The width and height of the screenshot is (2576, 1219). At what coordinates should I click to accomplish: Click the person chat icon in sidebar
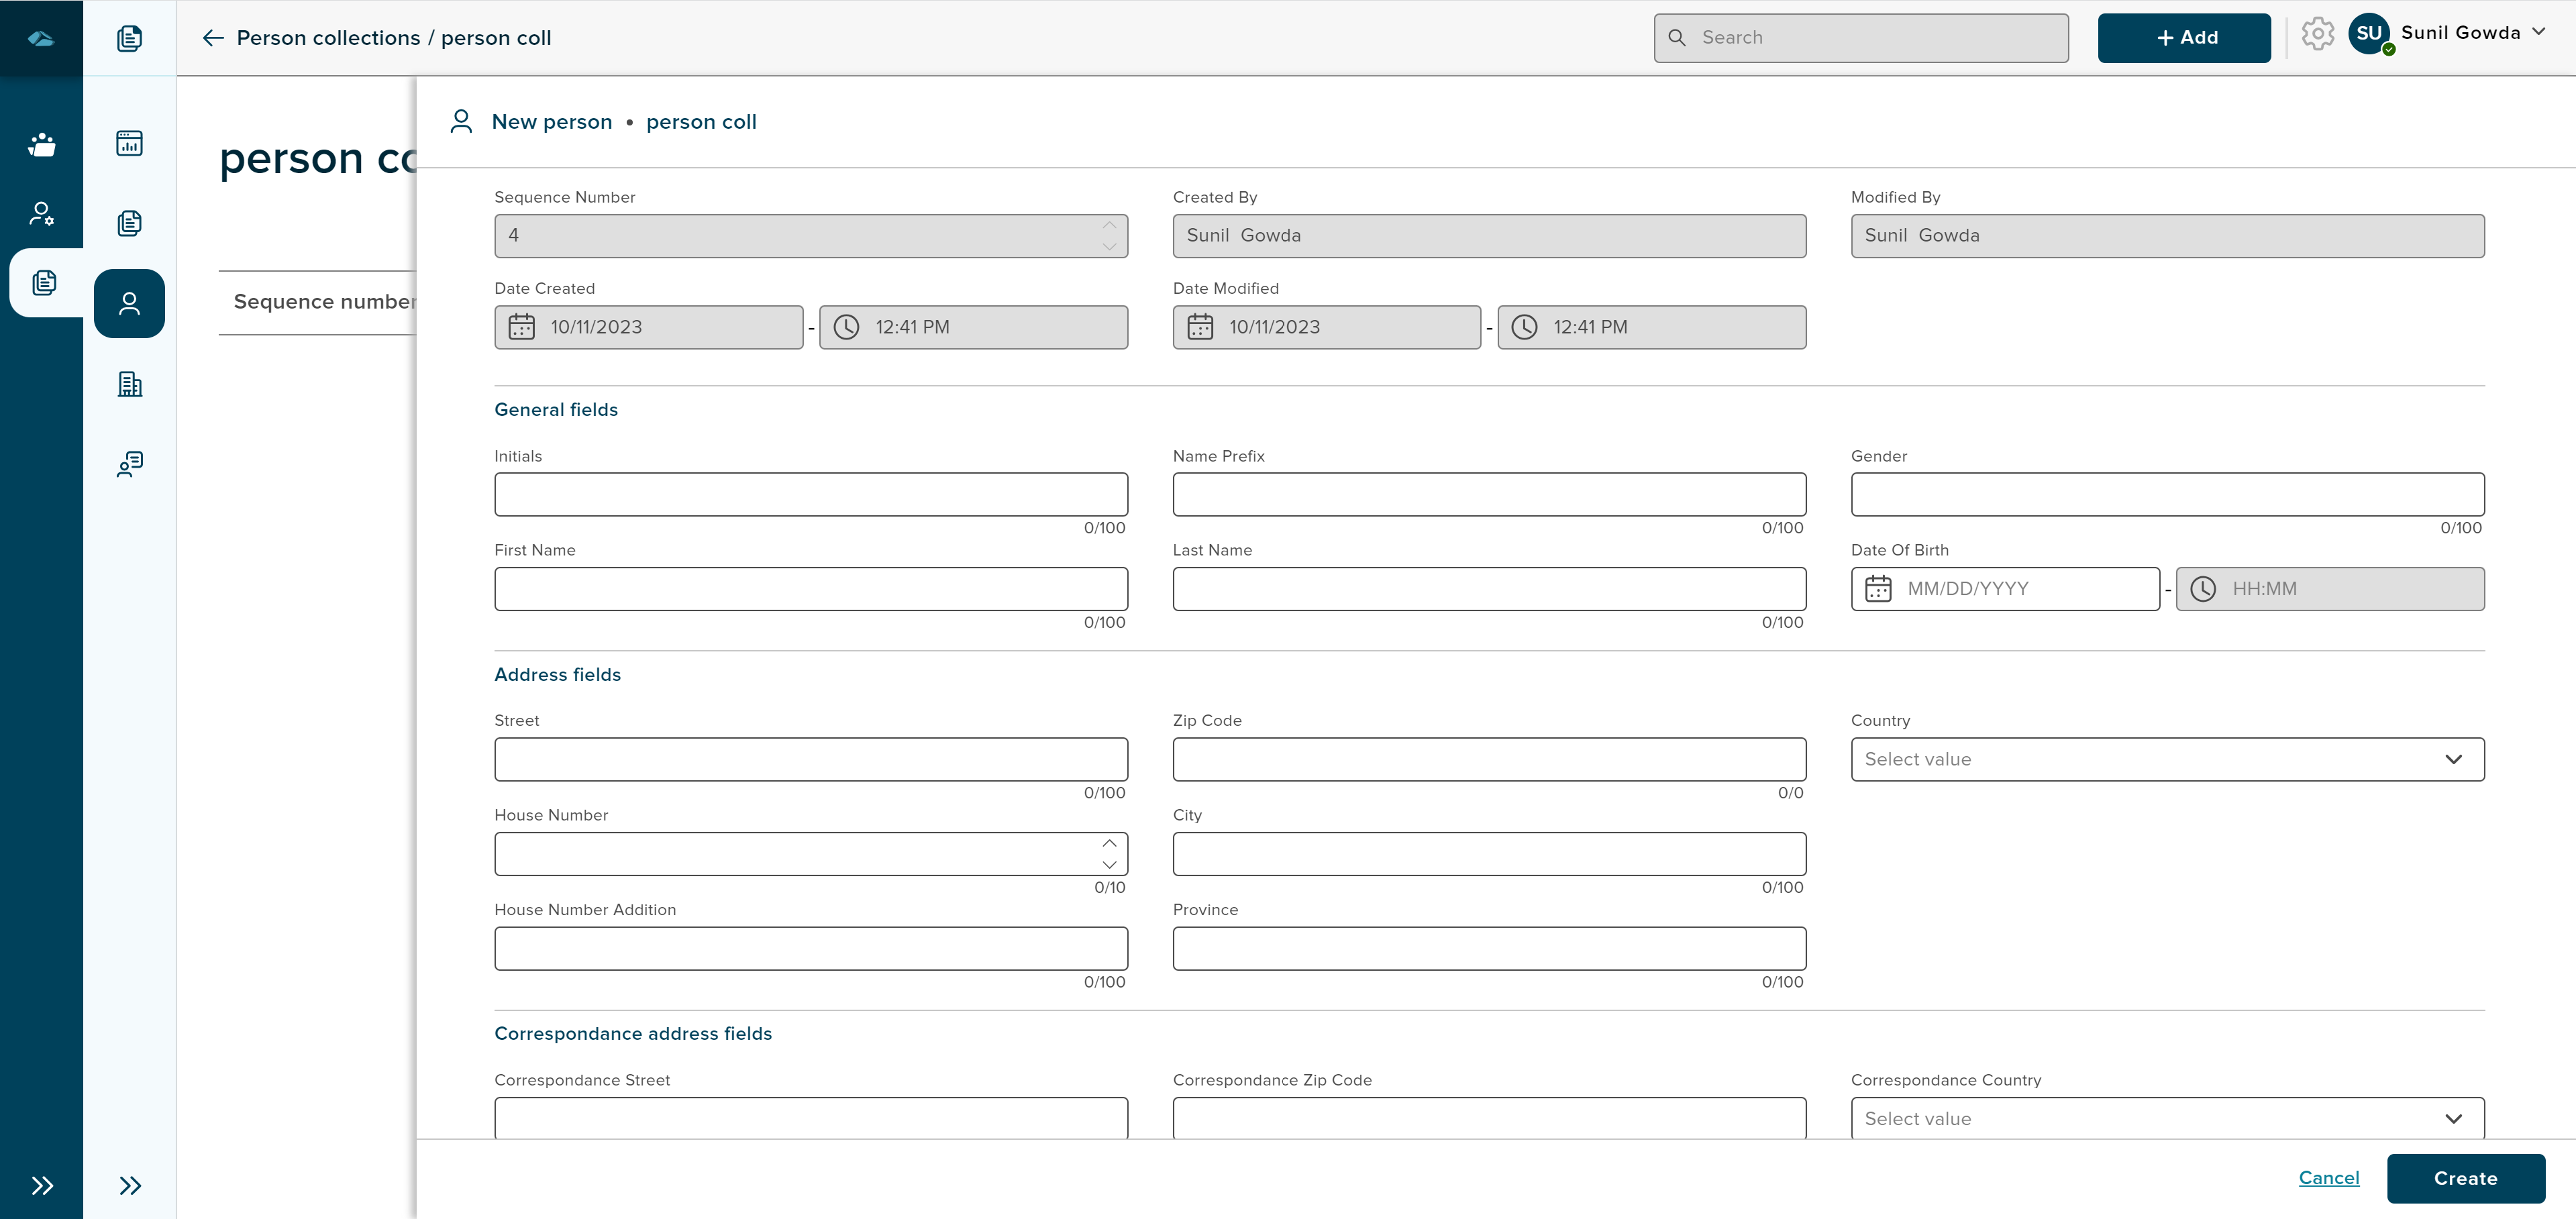tap(130, 464)
